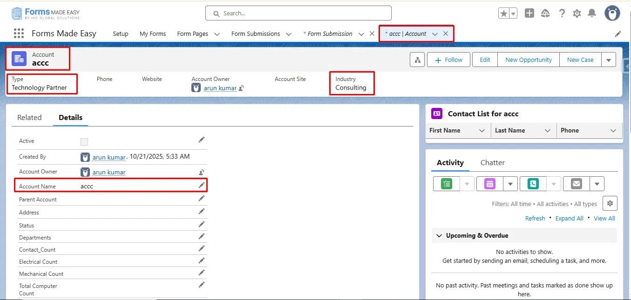Open the Global Actions plus icon
This screenshot has height=300, width=631.
[529, 13]
